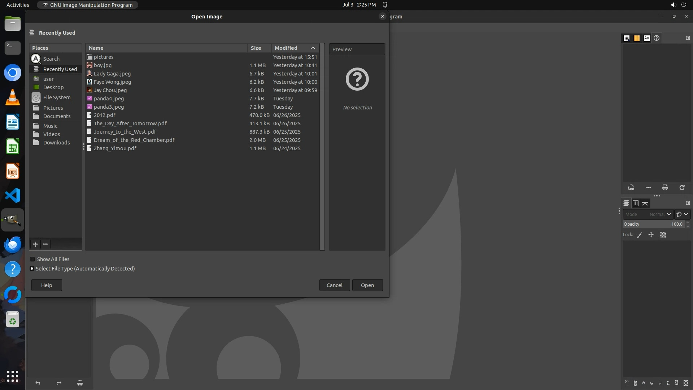Open the Fonts tab icon
Screen dimensions: 693x390
coord(646,38)
